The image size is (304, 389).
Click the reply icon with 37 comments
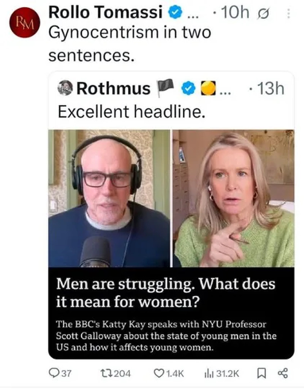[55, 373]
